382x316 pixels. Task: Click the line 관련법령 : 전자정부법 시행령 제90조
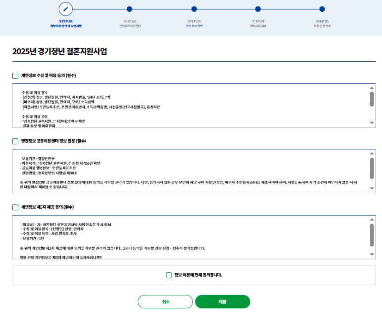point(48,173)
